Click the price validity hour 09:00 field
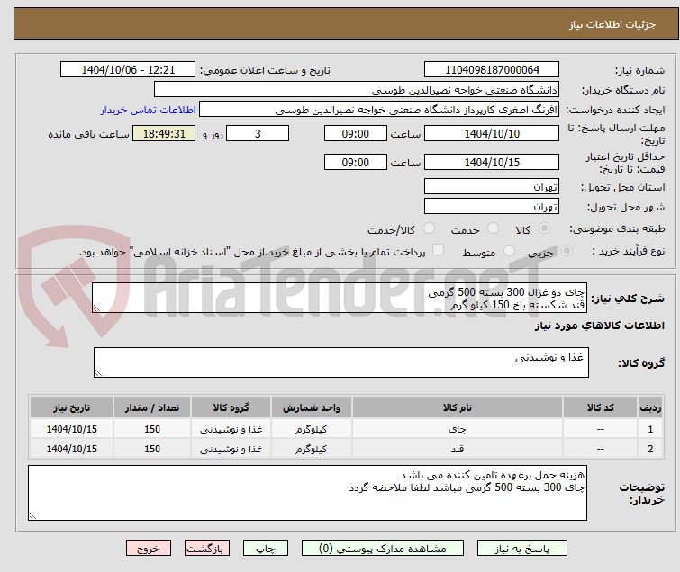 [x=355, y=162]
